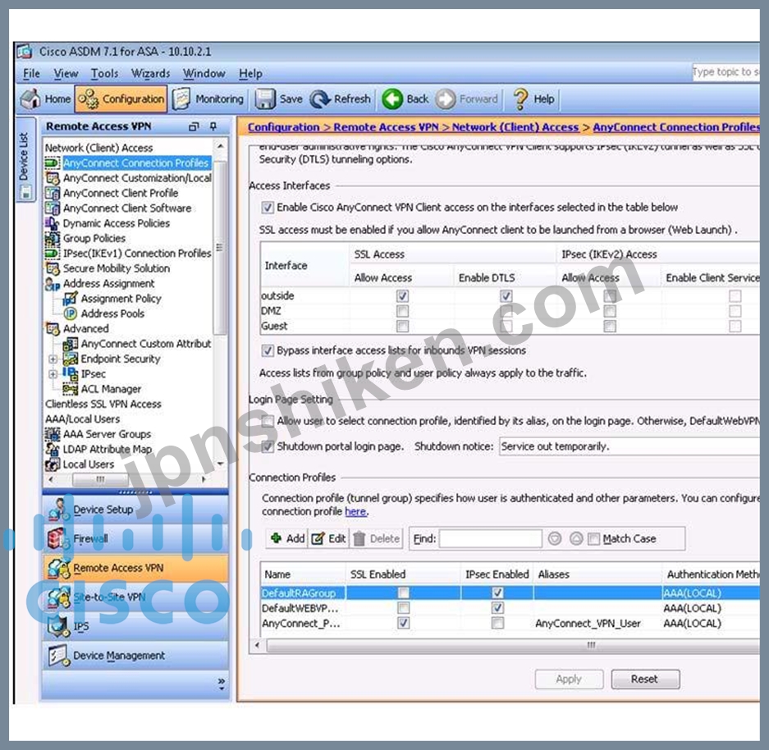
Task: Switch to Device Management section
Action: pyautogui.click(x=135, y=656)
